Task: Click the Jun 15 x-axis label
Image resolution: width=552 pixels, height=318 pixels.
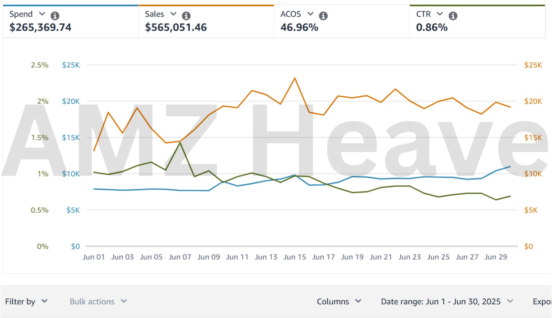Action: coord(295,257)
